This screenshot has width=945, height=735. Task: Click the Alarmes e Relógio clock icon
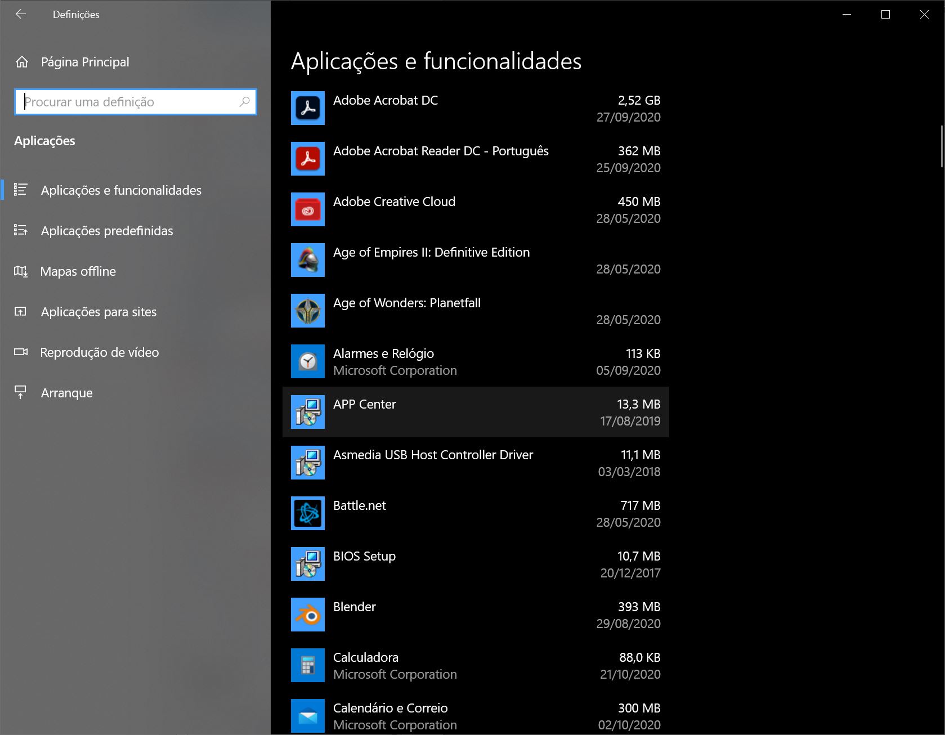308,361
